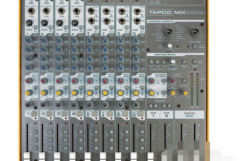This screenshot has width=243, height=161.
Task: Mute stereo channel 5/6
Action: point(95,114)
